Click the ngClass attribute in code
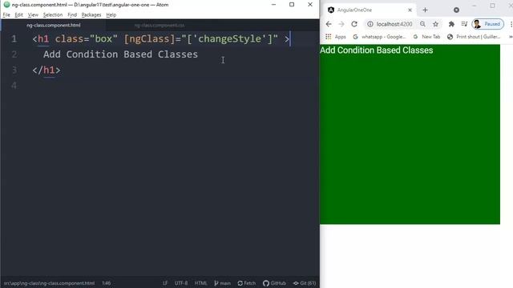The image size is (513, 288). point(149,39)
